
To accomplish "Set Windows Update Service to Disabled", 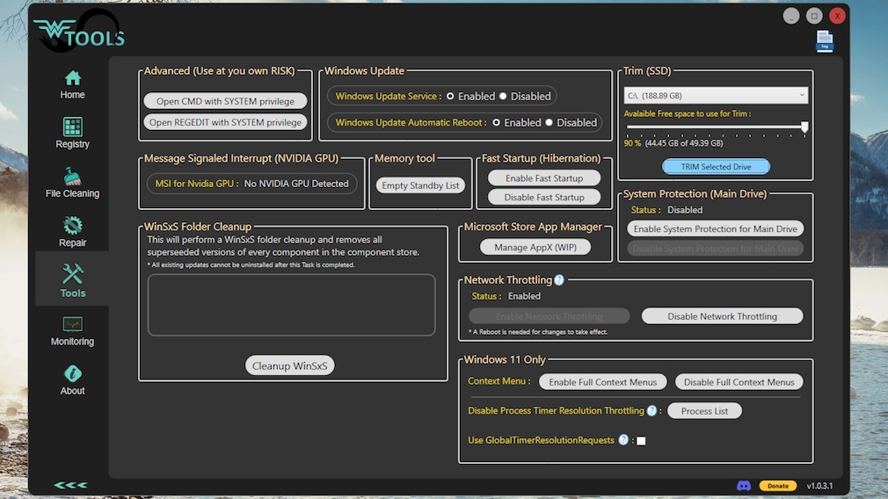I will pyautogui.click(x=504, y=97).
